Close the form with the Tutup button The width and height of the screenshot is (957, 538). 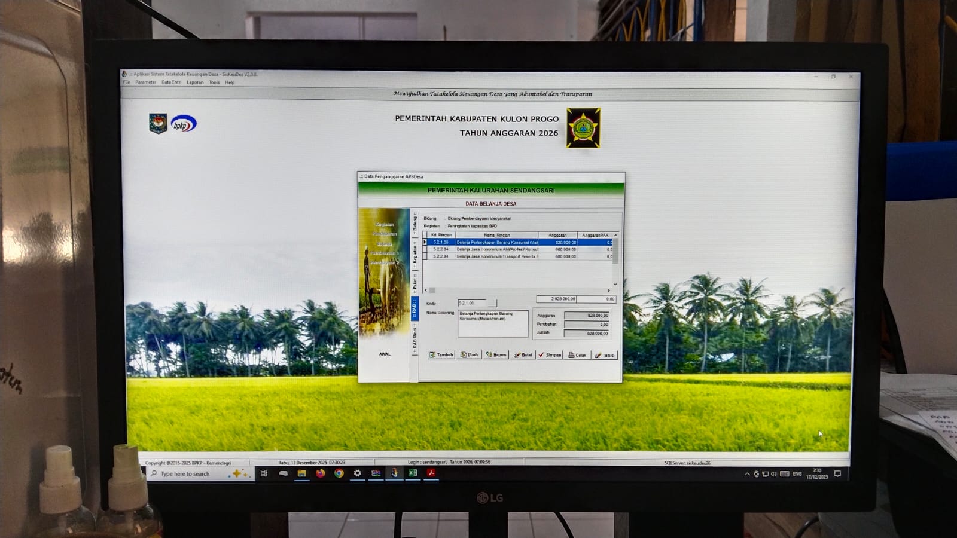tap(605, 355)
